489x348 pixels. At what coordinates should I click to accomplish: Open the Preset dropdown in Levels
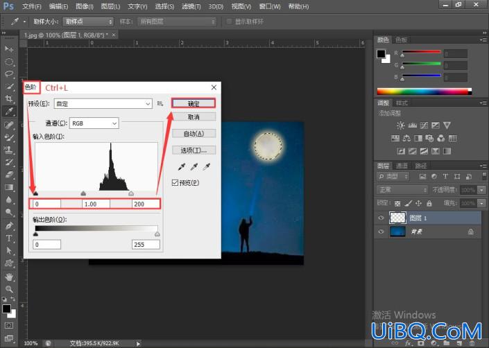[103, 104]
